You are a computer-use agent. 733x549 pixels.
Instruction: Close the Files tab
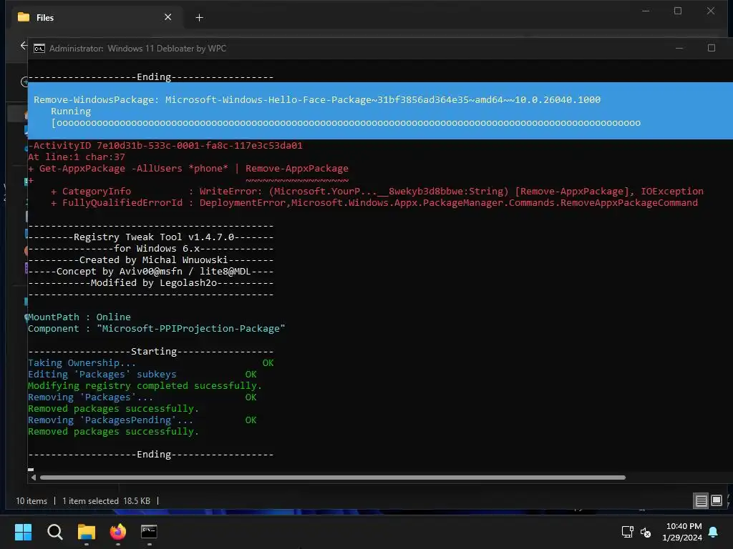(x=168, y=17)
